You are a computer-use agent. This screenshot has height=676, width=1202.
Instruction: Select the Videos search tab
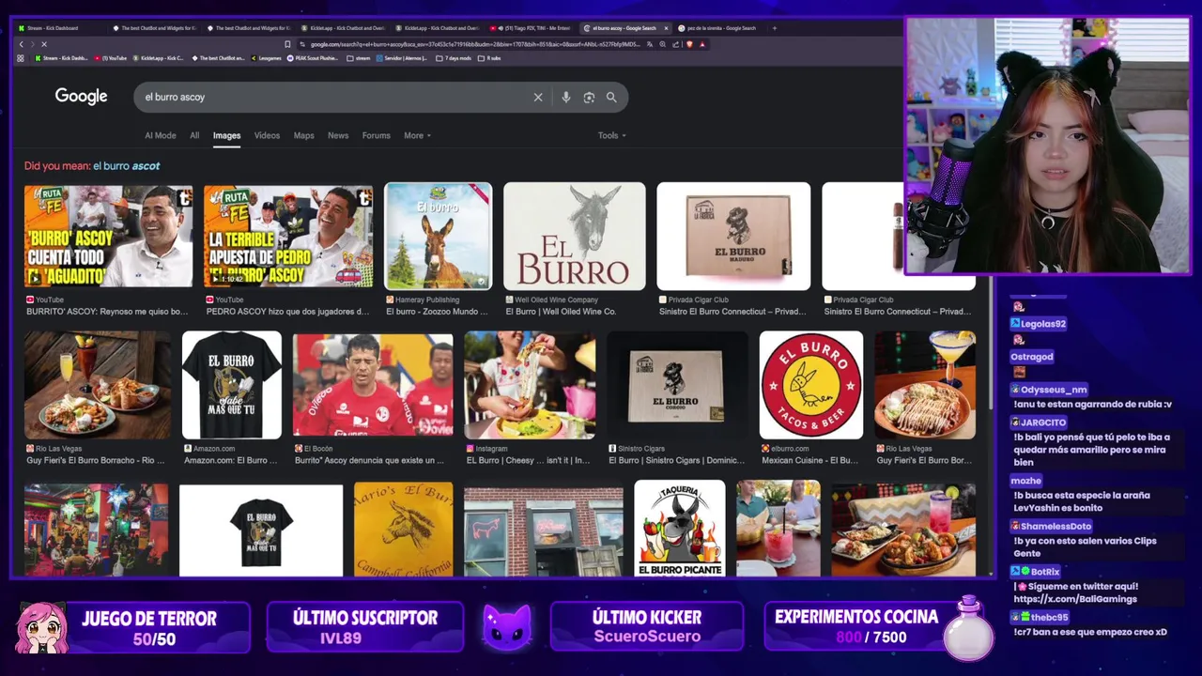(267, 135)
